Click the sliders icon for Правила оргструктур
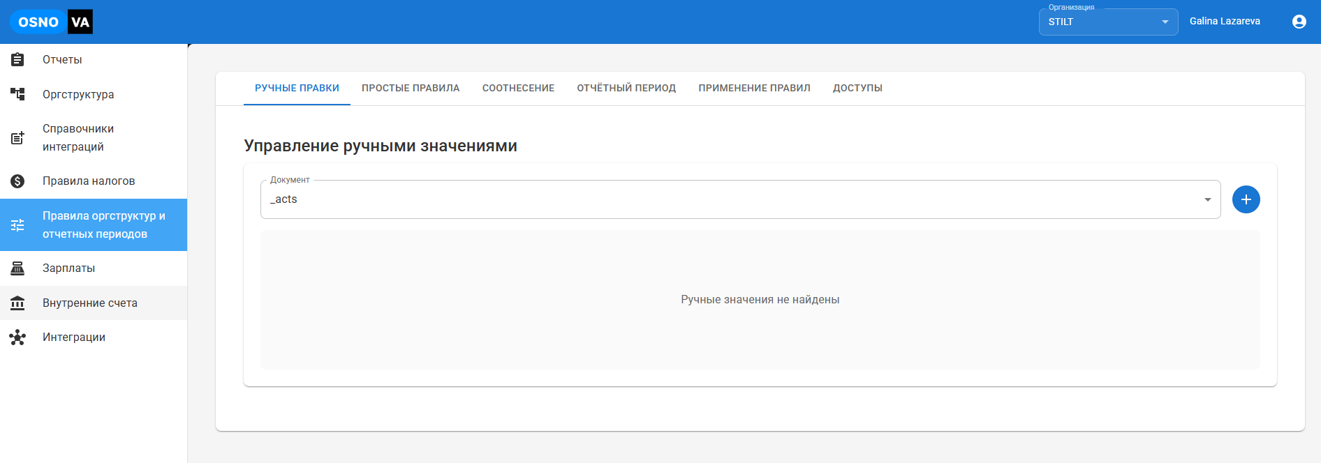This screenshot has width=1321, height=463. 17,225
